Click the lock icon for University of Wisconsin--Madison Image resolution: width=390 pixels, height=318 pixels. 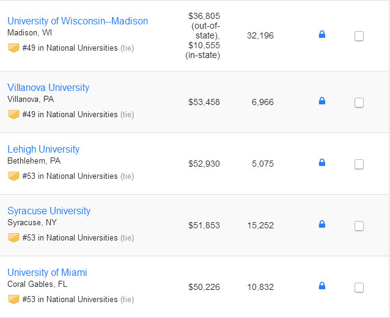[x=322, y=35]
